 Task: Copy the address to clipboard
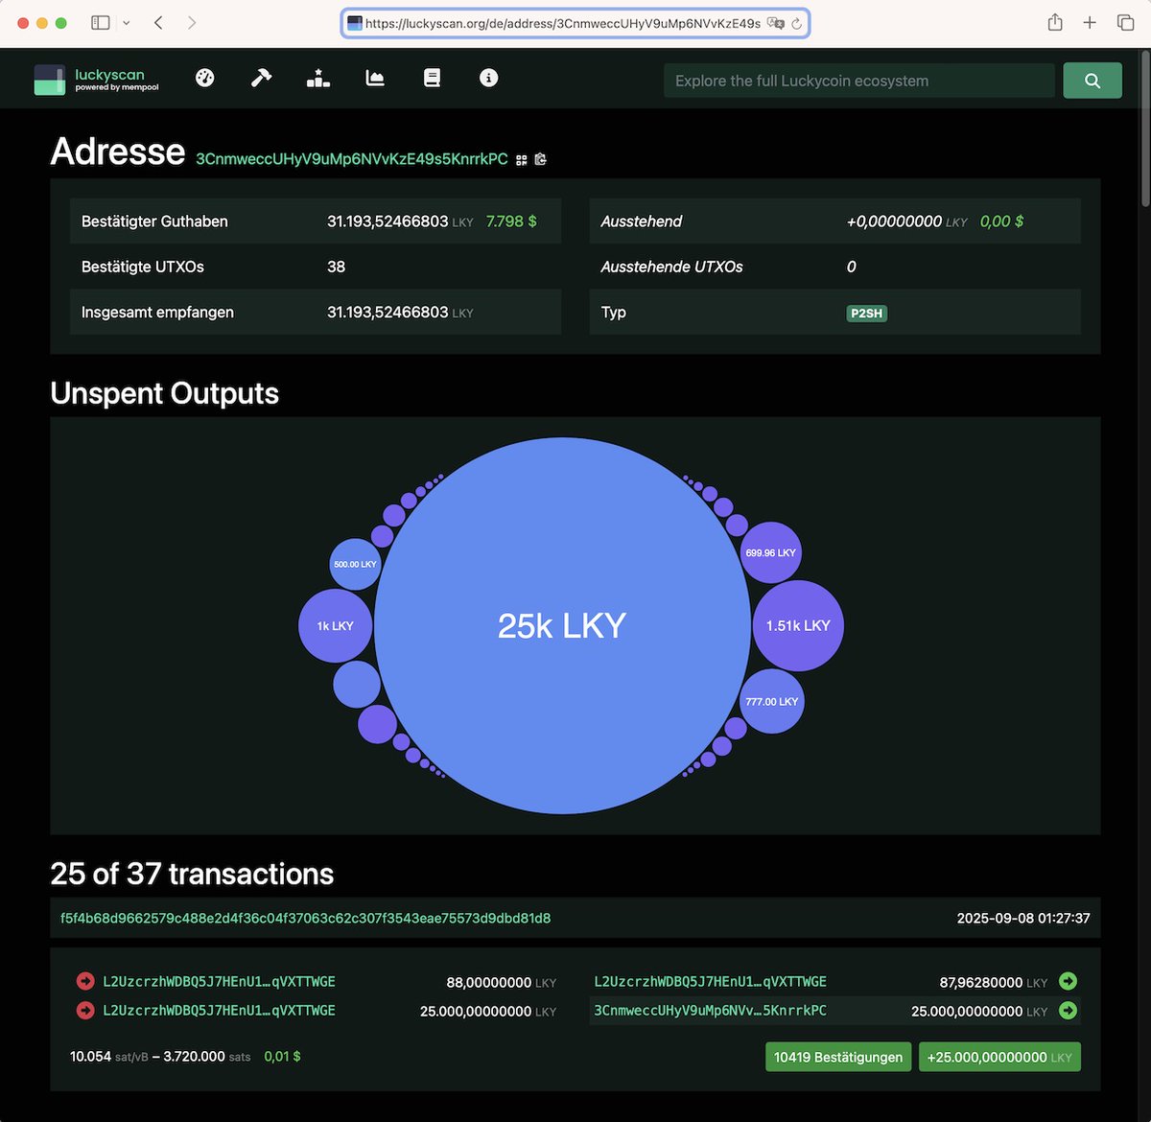pyautogui.click(x=540, y=159)
